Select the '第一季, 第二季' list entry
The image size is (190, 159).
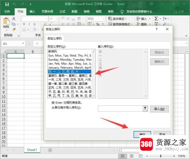[70, 84]
